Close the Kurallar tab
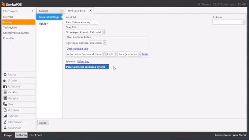Image resolution: width=249 pixels, height=140 pixels. [62, 11]
